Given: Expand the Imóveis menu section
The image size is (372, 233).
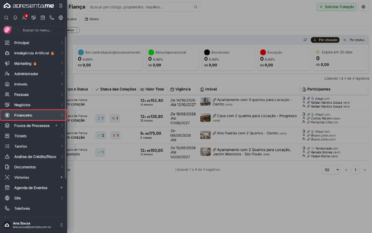Looking at the screenshot, I should pos(33,84).
